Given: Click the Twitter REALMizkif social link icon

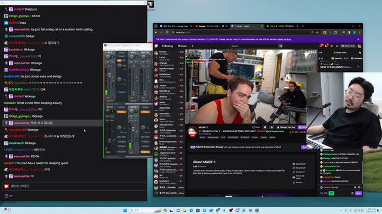Looking at the screenshot, I should [294, 164].
